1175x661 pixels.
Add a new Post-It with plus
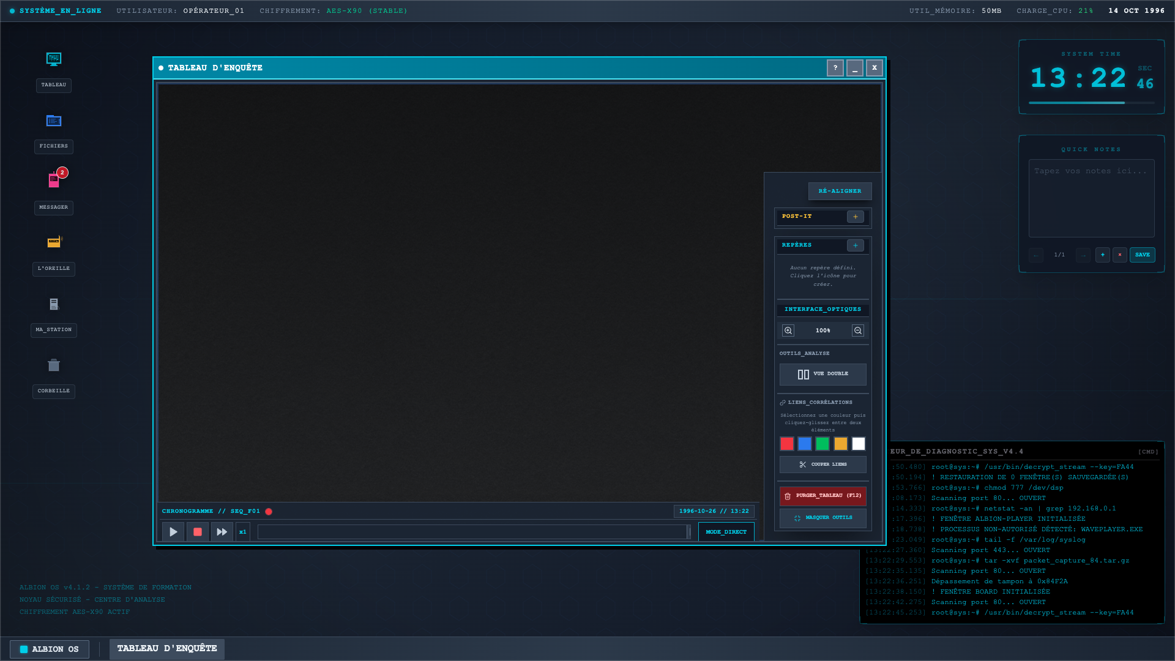855,217
